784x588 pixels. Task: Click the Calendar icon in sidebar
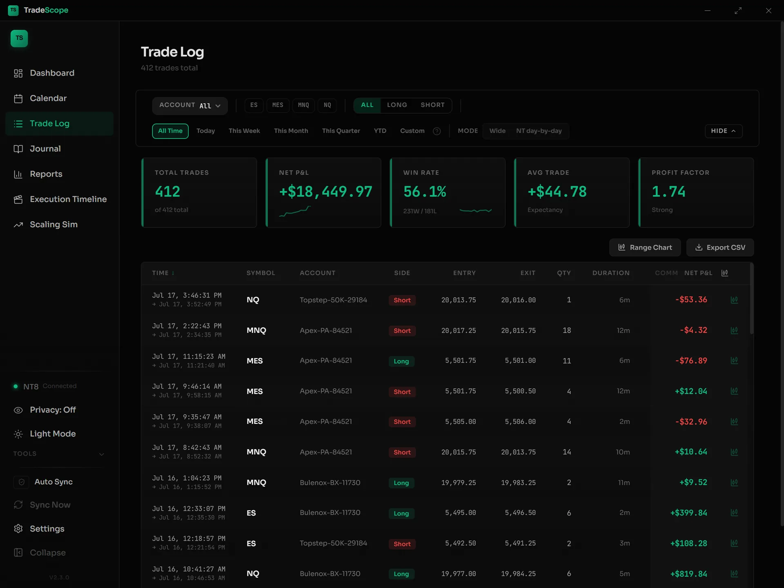[18, 98]
